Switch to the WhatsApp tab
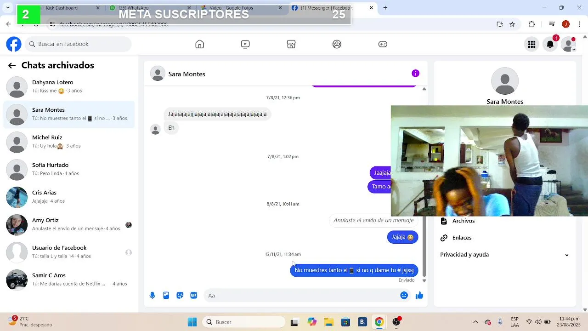Viewport: 588px width, 331px height. [150, 8]
